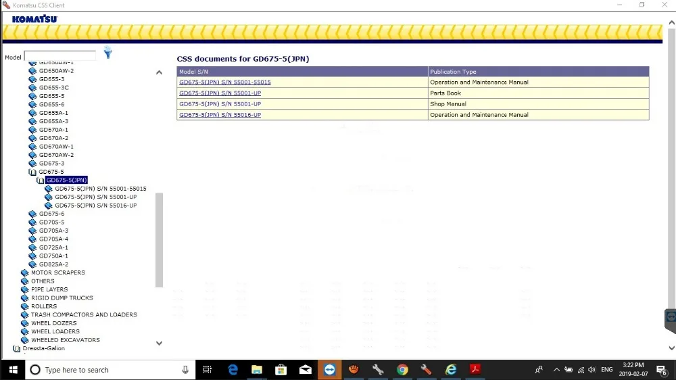
Task: Open Internet Explorer taskbar icon
Action: pos(451,370)
